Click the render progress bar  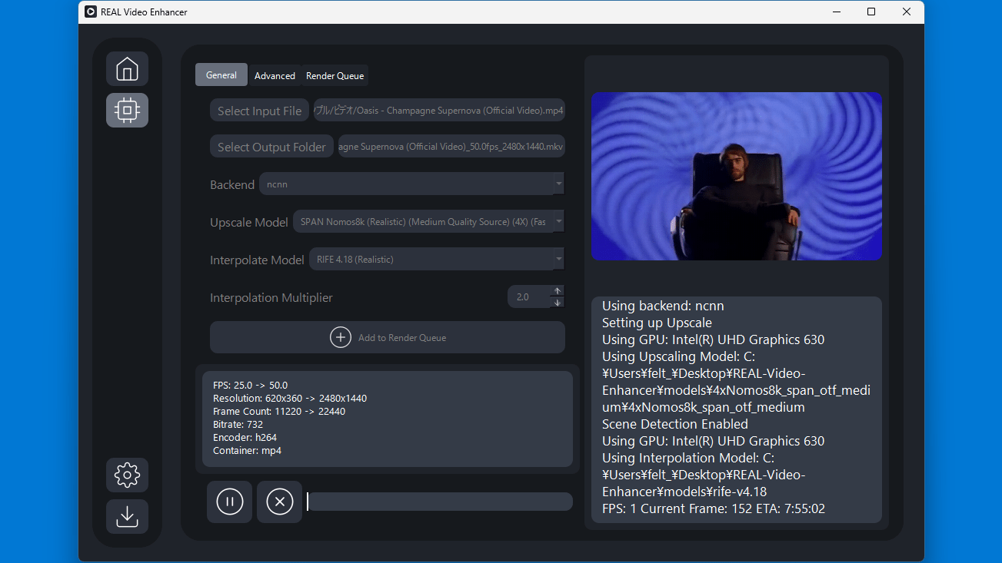point(439,502)
